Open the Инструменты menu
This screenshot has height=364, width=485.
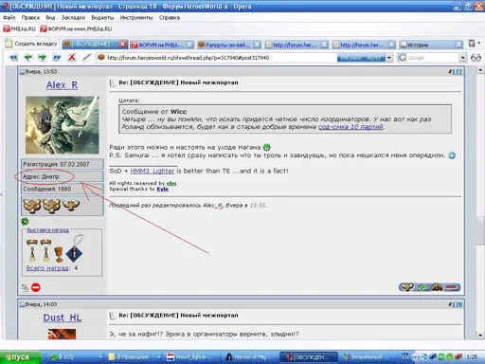coord(136,18)
